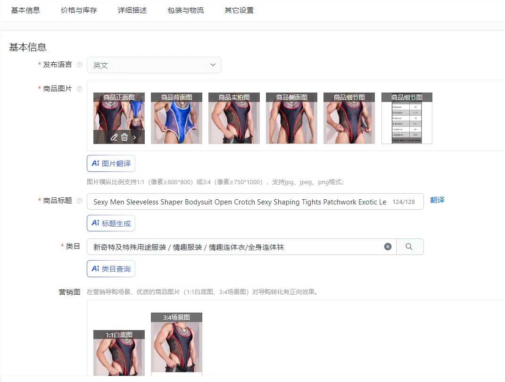Click the right arrow on 商品正面图 thumbnail
Viewport: 505px width, 382px height.
tap(135, 137)
